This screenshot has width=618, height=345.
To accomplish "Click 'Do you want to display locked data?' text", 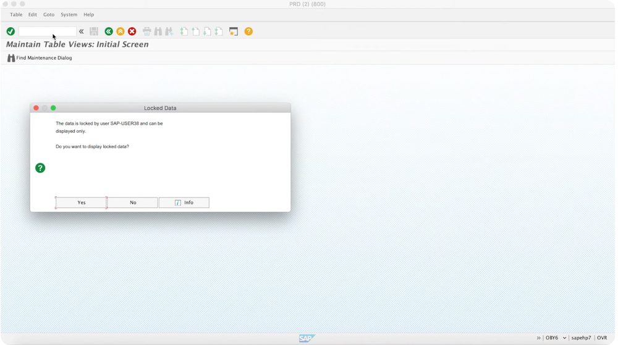I will click(x=92, y=146).
